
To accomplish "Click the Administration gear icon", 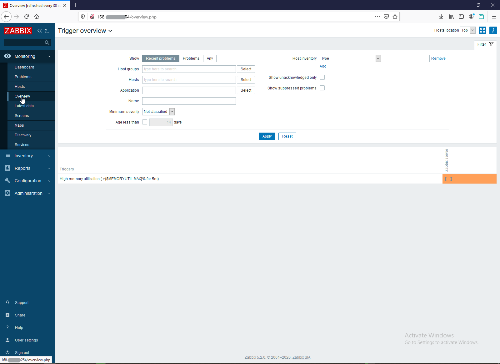I will point(7,193).
